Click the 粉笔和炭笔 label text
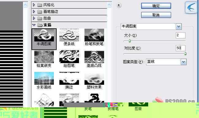Image resolution: width=199 pixels, height=118 pixels. coord(94,44)
